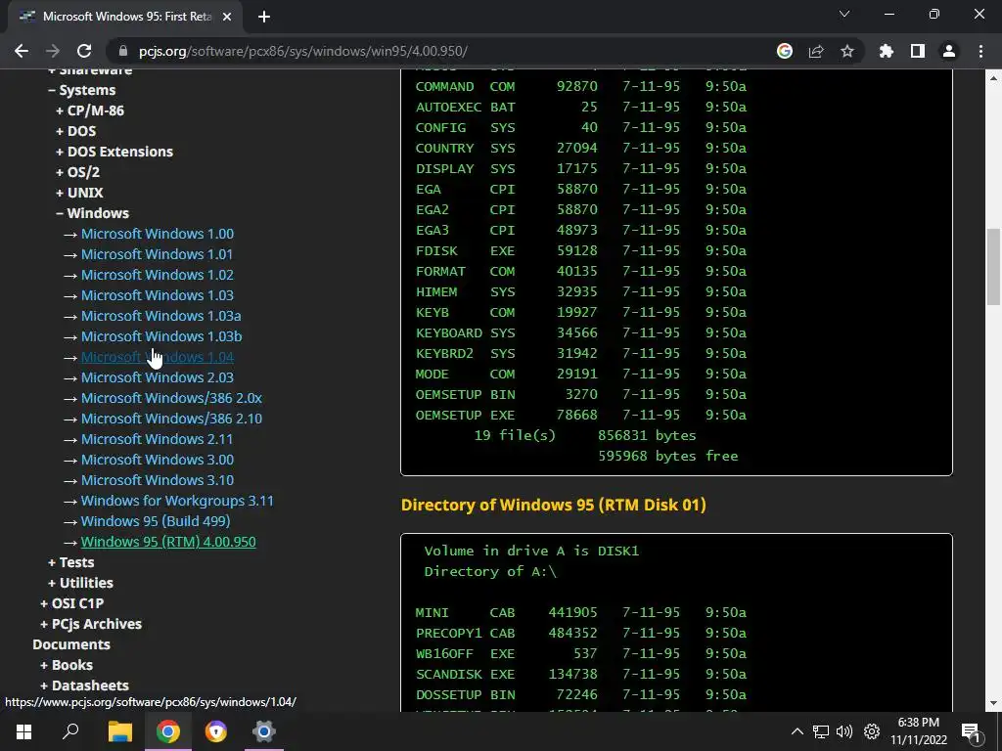Expand the PCjs Archives section
The height and width of the screenshot is (751, 1002).
click(x=91, y=624)
